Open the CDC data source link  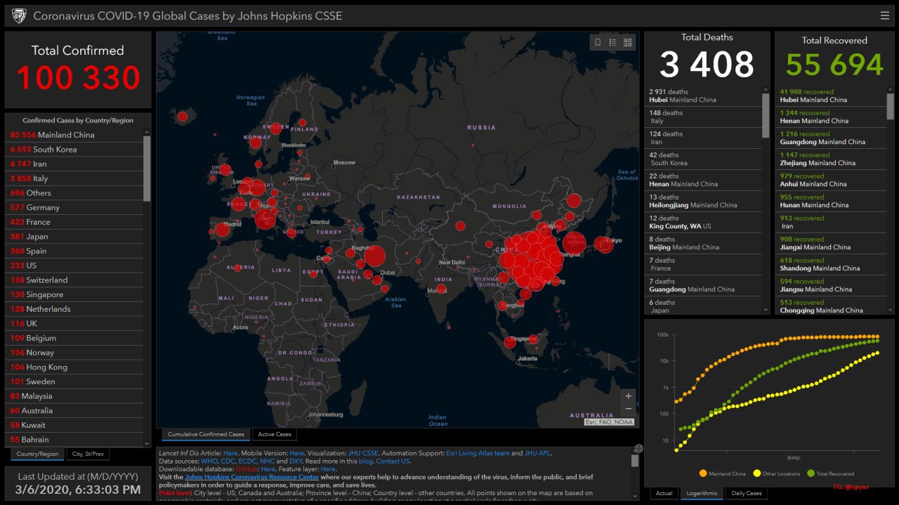pos(228,461)
